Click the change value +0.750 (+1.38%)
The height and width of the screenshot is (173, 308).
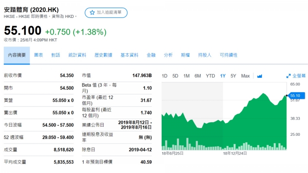(x=76, y=32)
